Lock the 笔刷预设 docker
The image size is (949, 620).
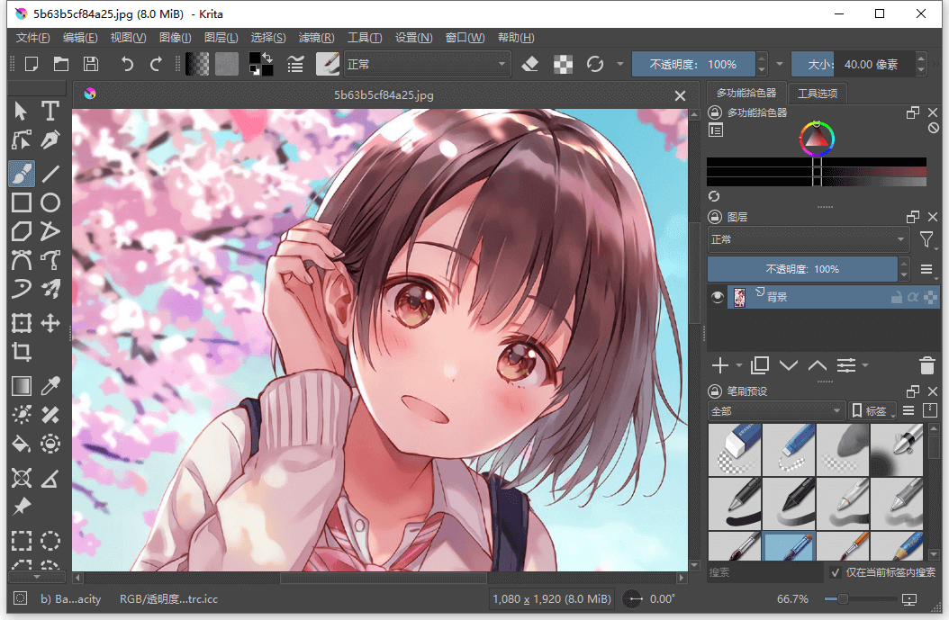point(715,391)
